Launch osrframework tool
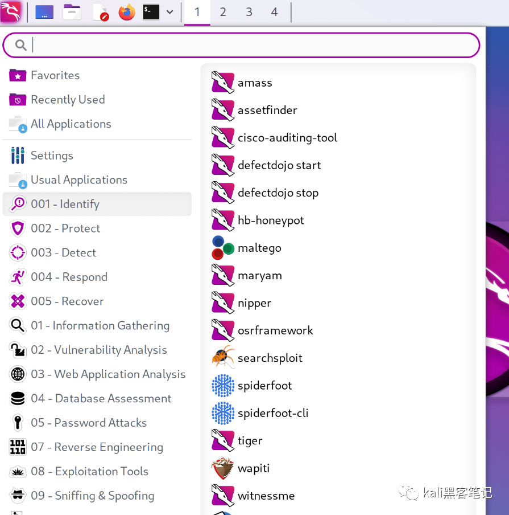 point(338,330)
